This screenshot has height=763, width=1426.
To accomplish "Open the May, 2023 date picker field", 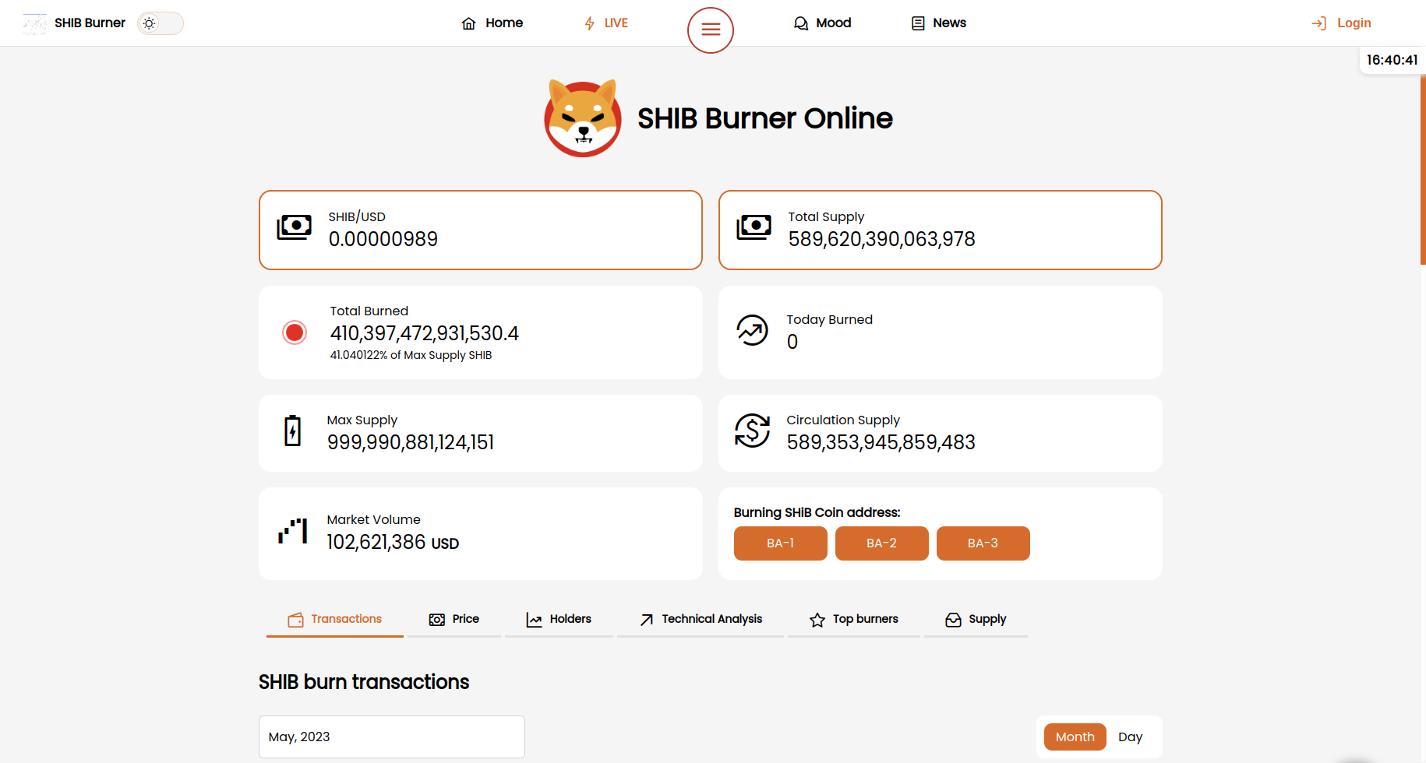I will 392,737.
